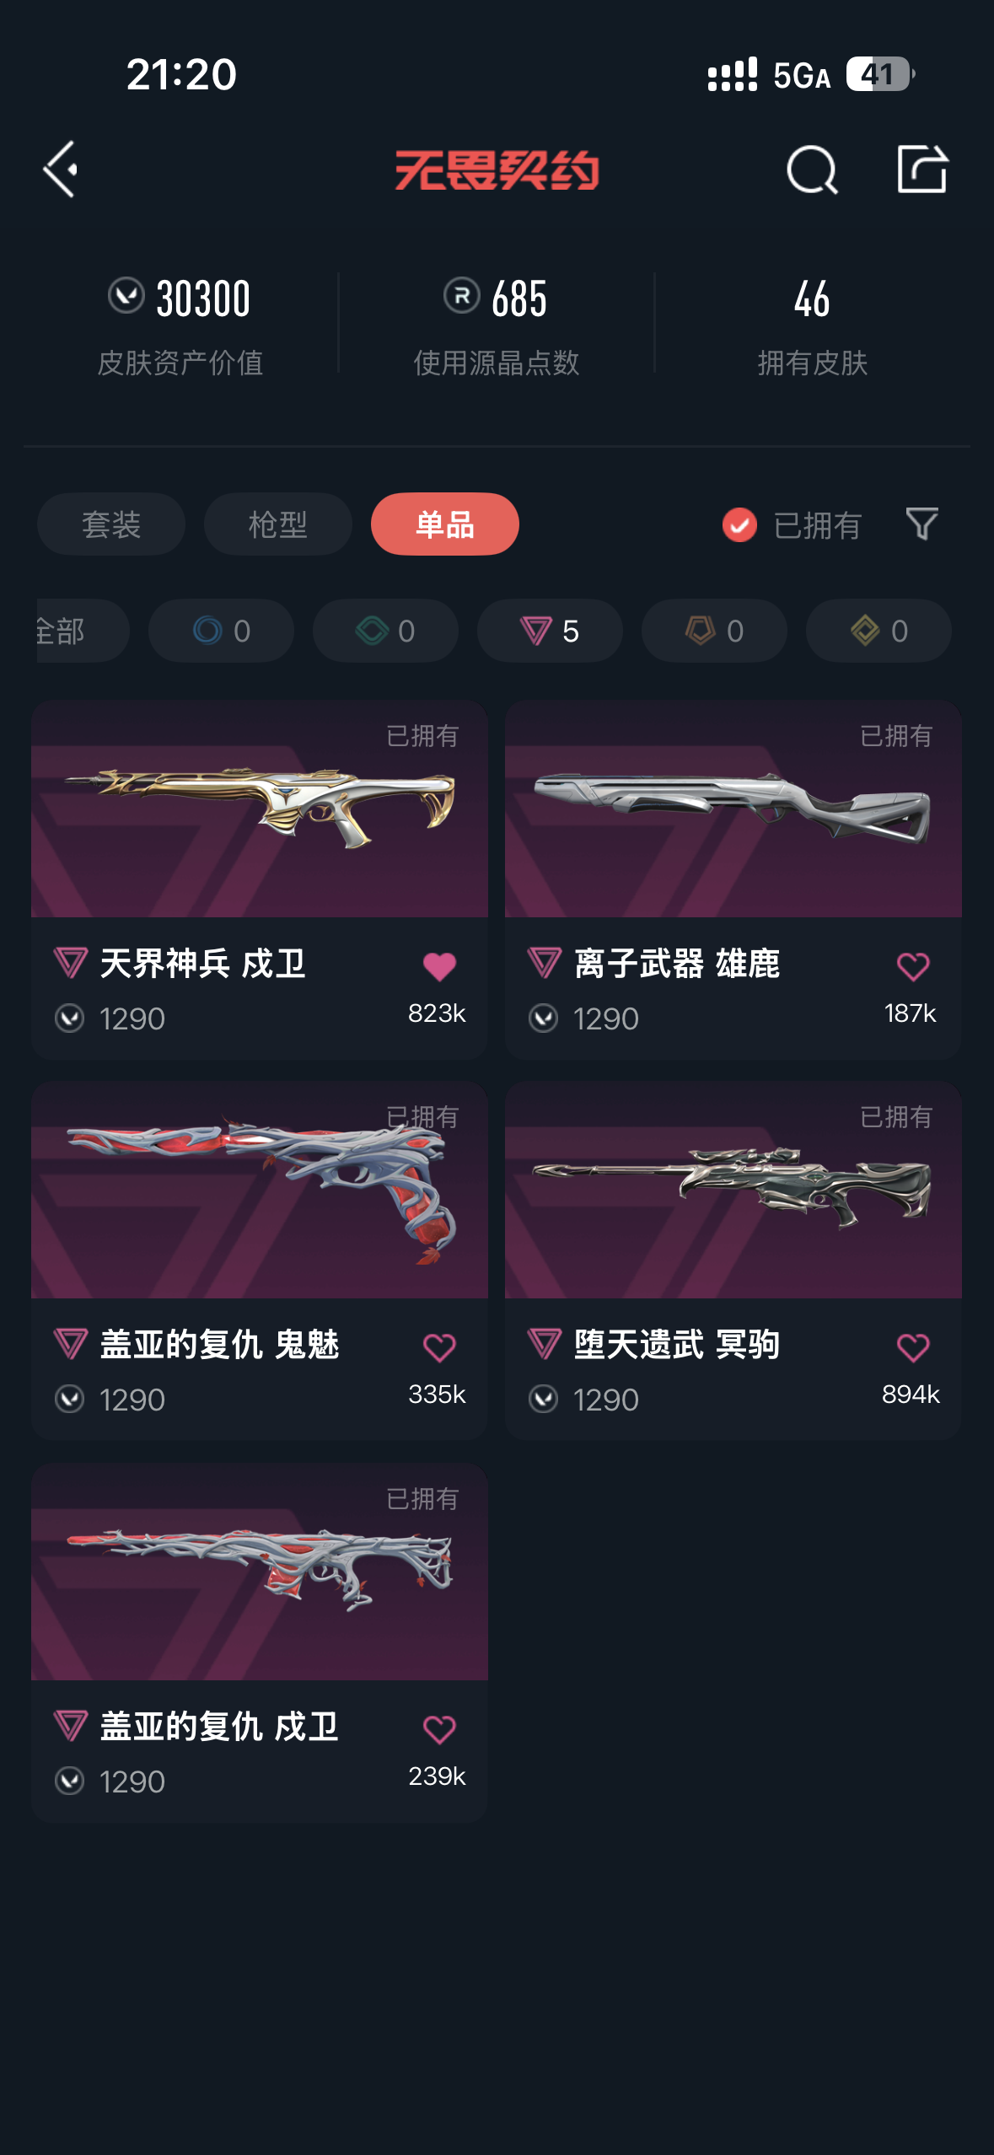
Task: Select the 单品 tab
Action: click(445, 524)
